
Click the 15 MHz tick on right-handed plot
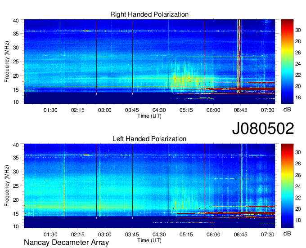(16, 90)
